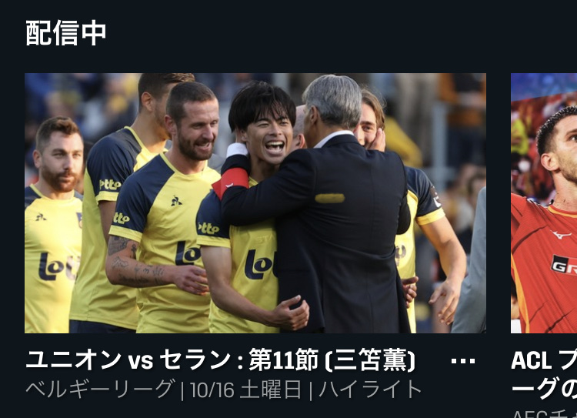Click the Lotto logo on center yellow shirt
Viewport: 577px width, 418px height.
260,265
